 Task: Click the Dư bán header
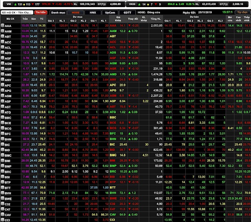pyautogui.click(x=194, y=17)
